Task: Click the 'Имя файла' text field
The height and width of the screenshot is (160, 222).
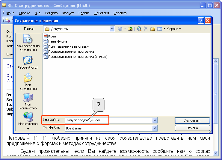Action: point(108,120)
